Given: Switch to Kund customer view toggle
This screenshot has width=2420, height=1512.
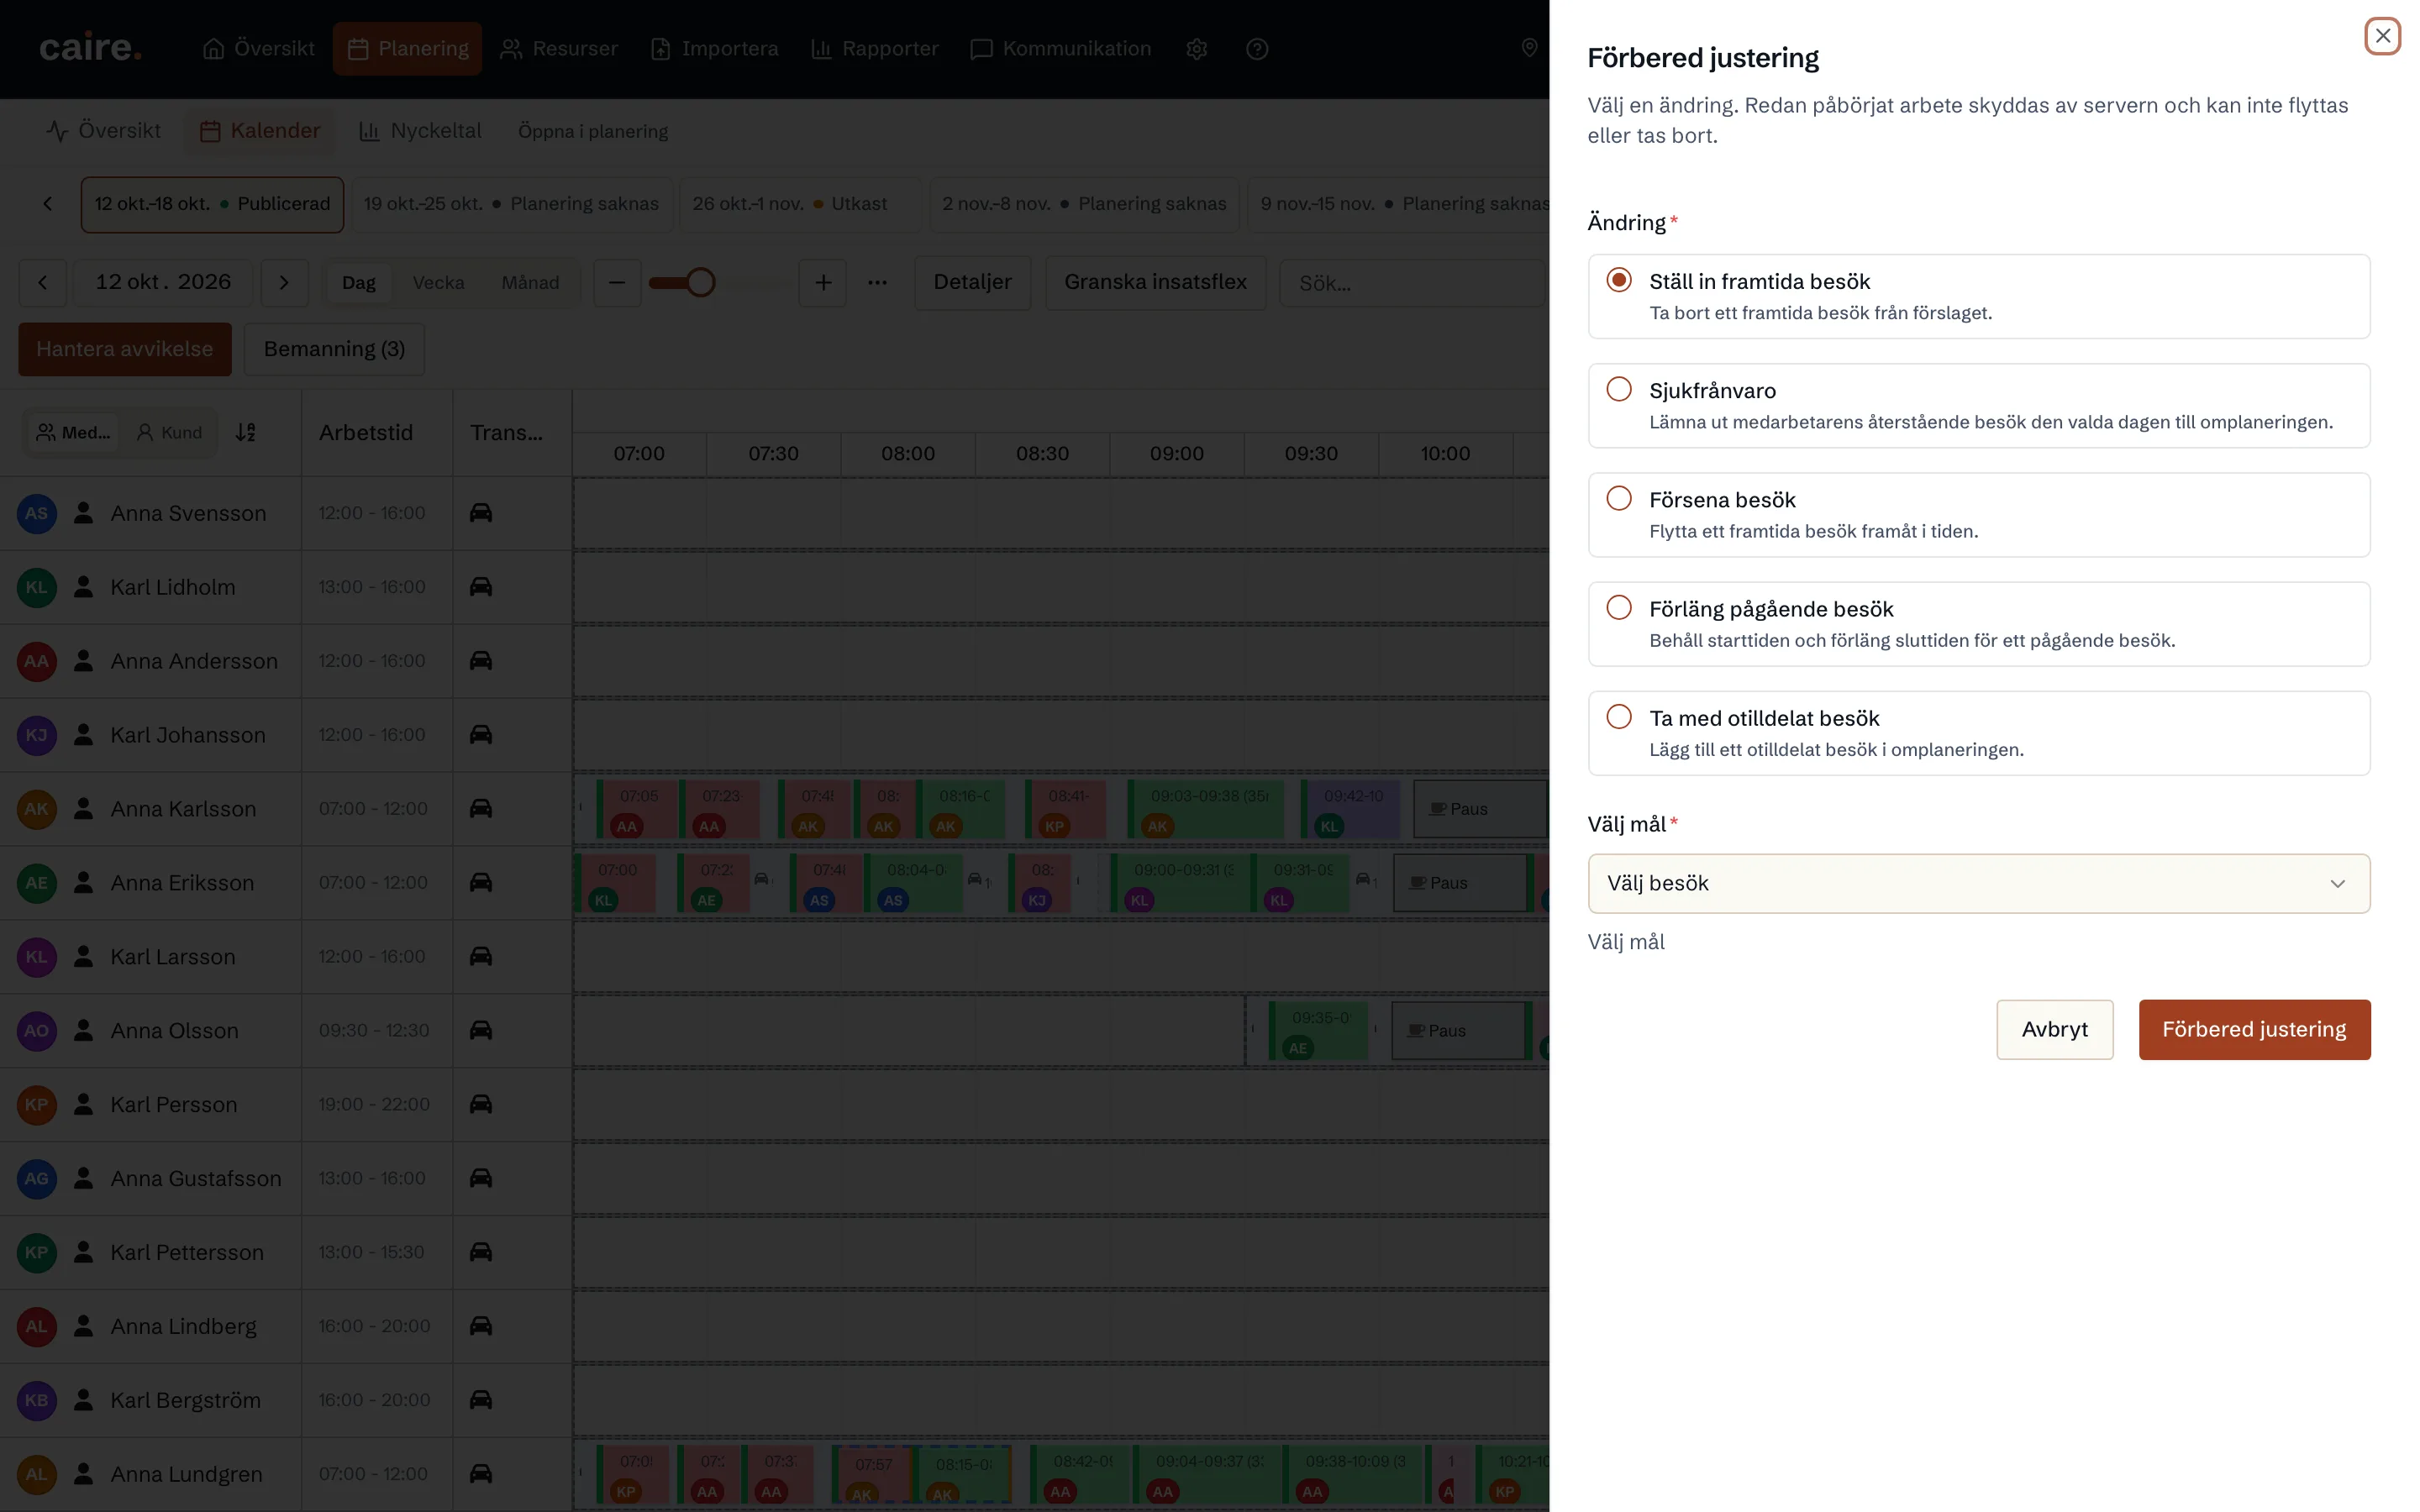Looking at the screenshot, I should (169, 432).
